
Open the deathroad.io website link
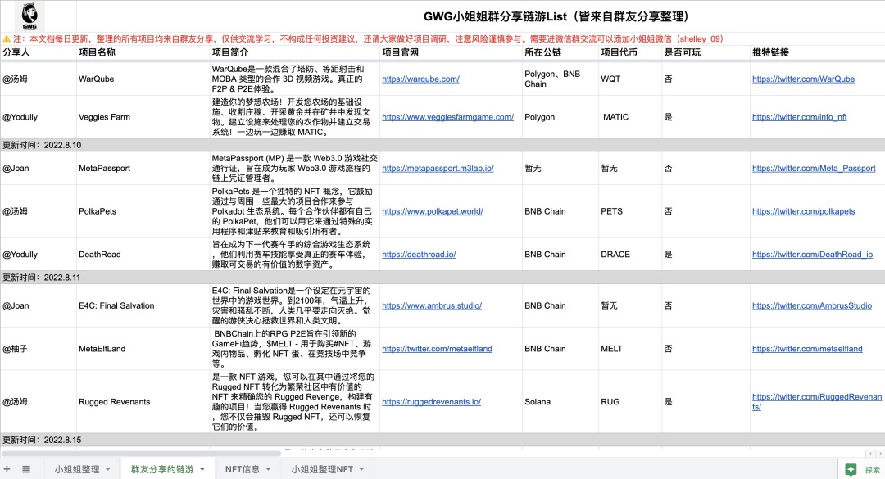(419, 255)
